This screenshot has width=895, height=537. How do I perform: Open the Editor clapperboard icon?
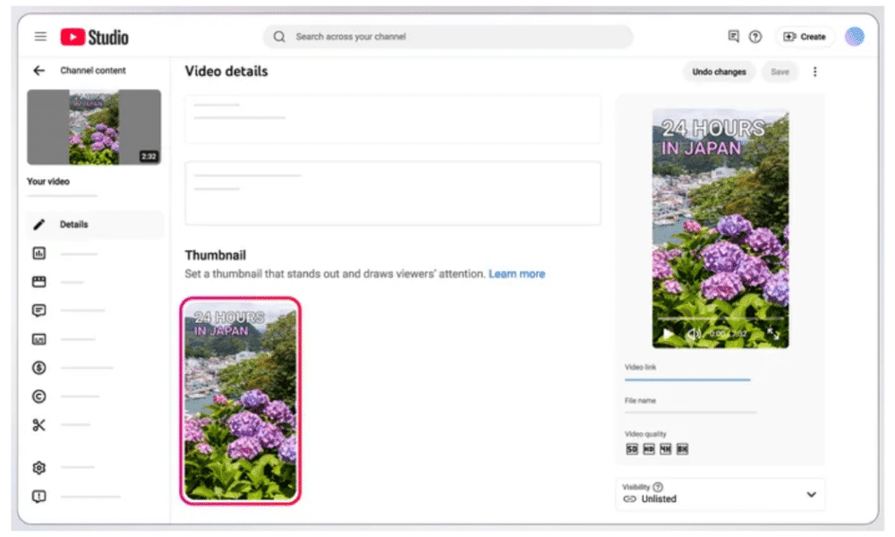(x=38, y=281)
